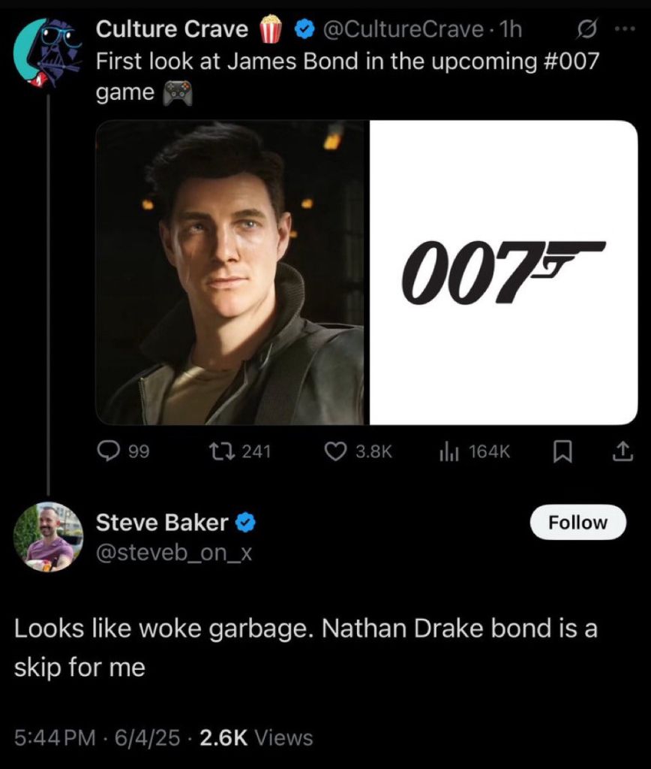Screen dimensions: 651x769
Task: Click the 2.6K Views count
Action: point(255,737)
